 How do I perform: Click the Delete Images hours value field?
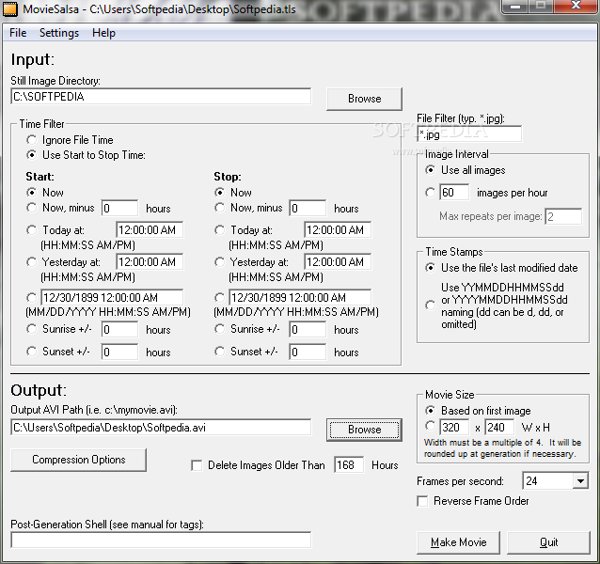pos(349,465)
